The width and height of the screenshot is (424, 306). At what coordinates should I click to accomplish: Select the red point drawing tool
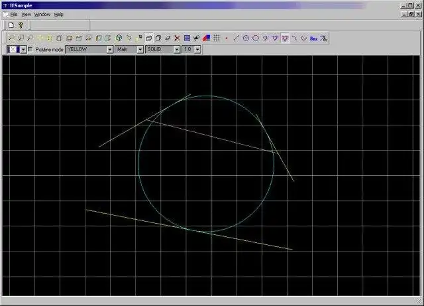(227, 38)
